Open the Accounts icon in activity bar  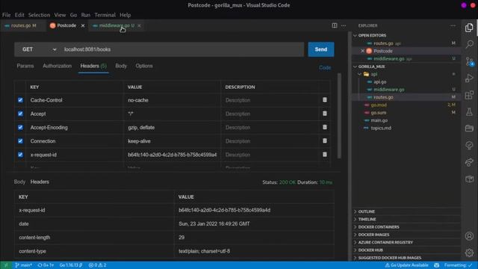[469, 236]
